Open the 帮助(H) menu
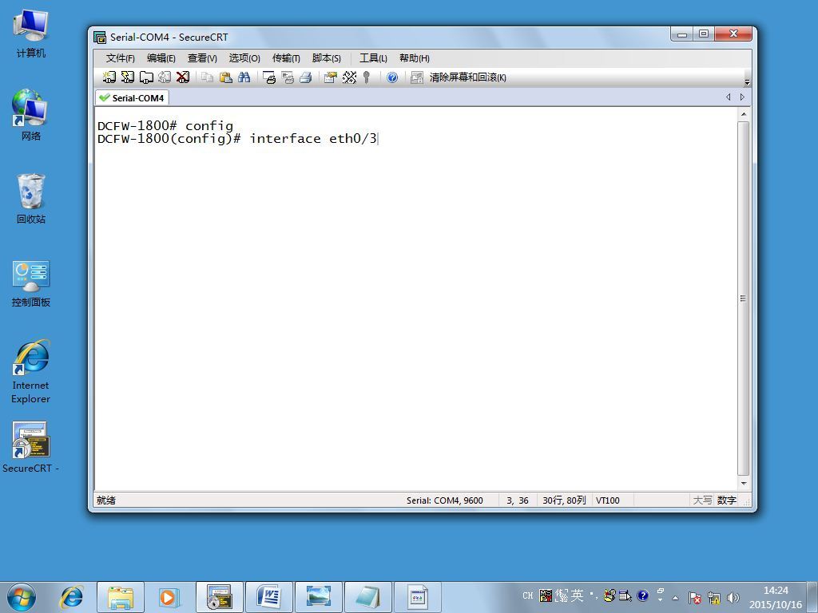Image resolution: width=818 pixels, height=613 pixels. pos(415,57)
